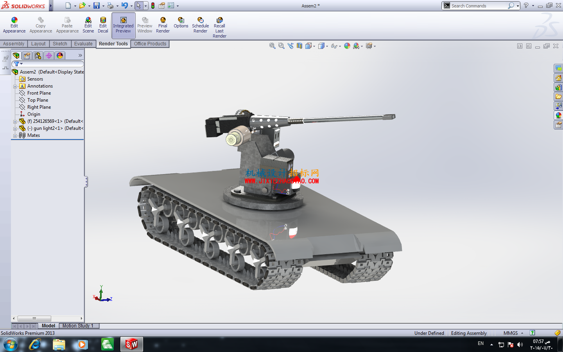Open the Design Library task pane tab
Screen dimensions: 563x352
[x=558, y=87]
